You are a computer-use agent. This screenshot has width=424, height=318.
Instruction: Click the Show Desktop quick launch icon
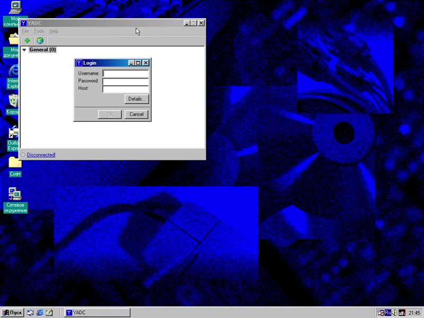click(31, 313)
